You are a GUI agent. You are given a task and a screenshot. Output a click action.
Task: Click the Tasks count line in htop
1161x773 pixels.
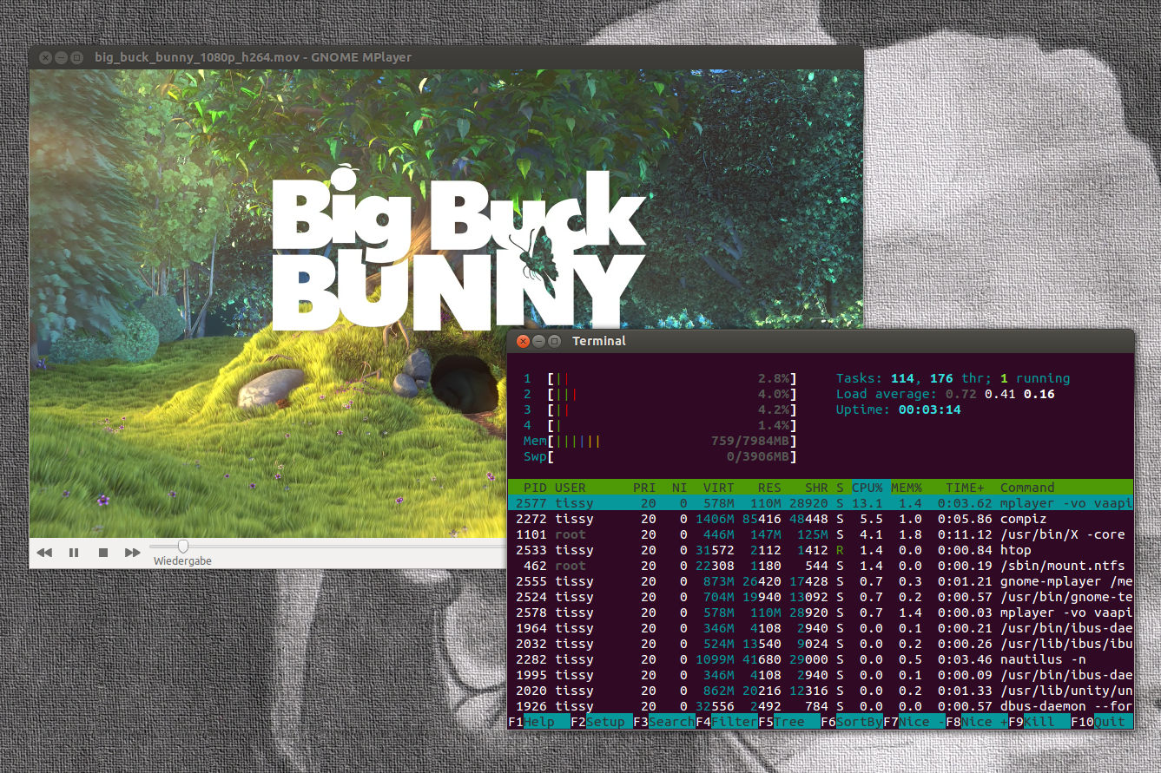tap(953, 378)
